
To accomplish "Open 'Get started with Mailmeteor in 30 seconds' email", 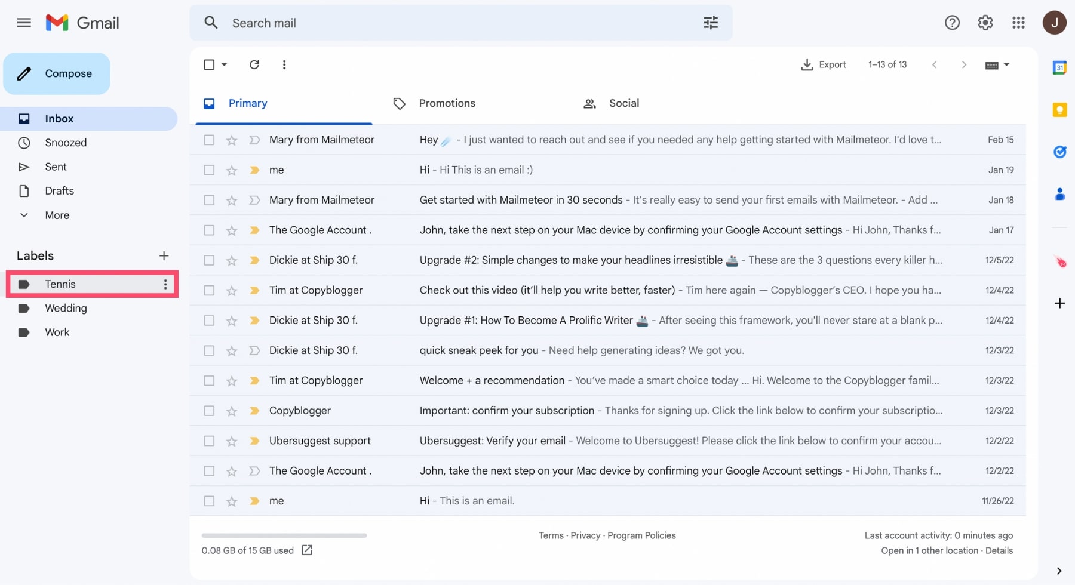I will (608, 200).
